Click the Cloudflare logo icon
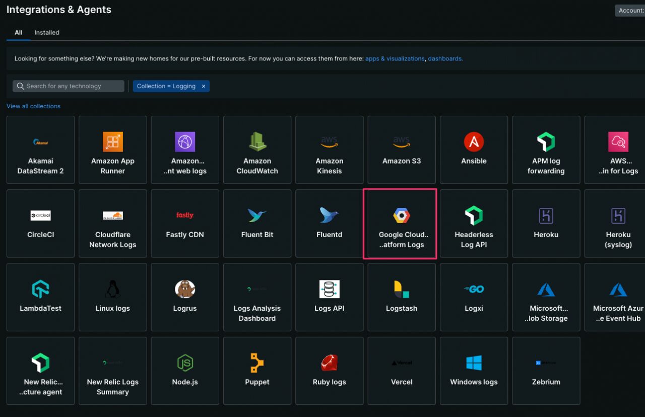 [x=113, y=216]
